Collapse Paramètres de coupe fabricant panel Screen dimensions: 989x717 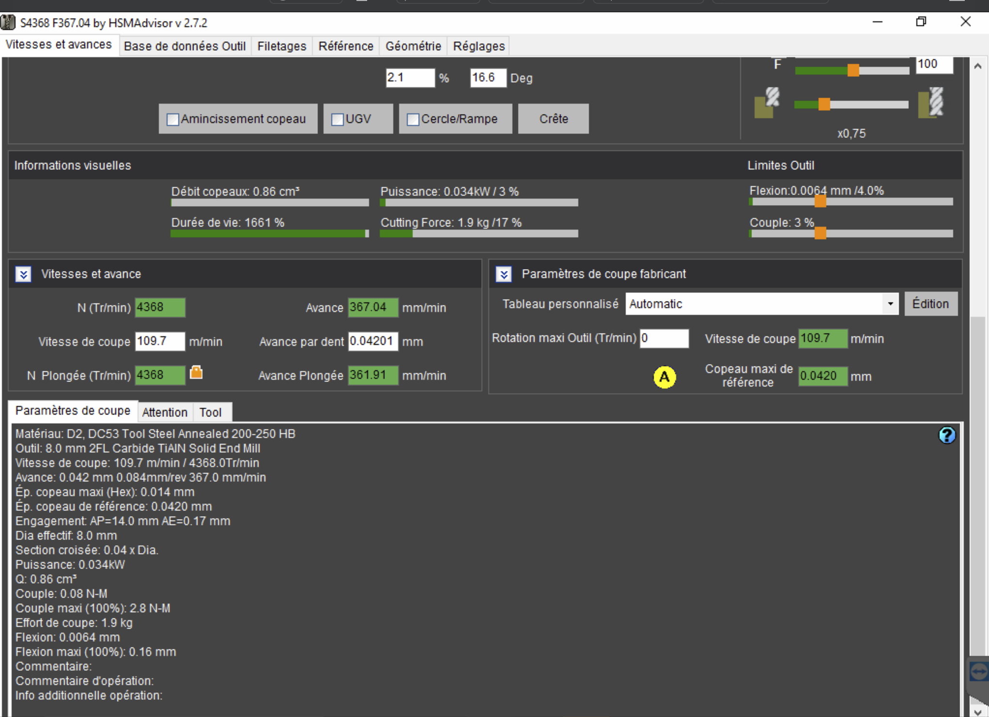504,274
